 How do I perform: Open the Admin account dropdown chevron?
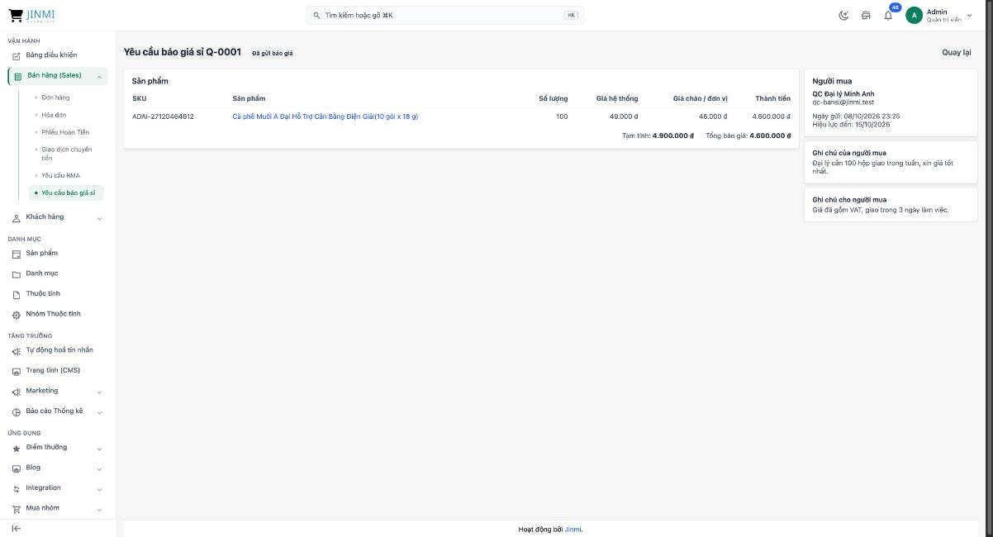point(970,15)
